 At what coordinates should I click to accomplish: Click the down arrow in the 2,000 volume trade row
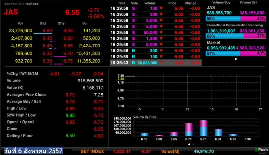coord(161,20)
